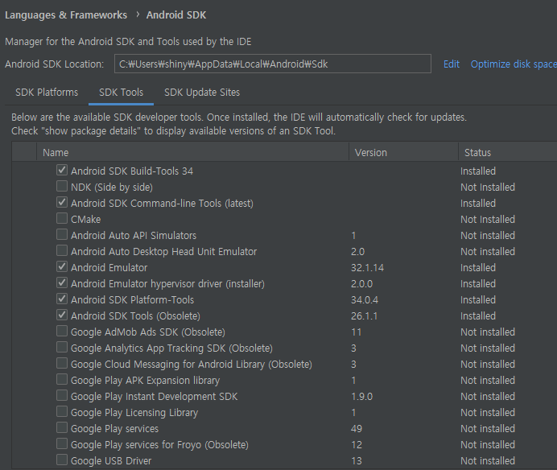Check Google Cloud Messaging for Android Library
Screen dimensions: 557x470
(62, 363)
